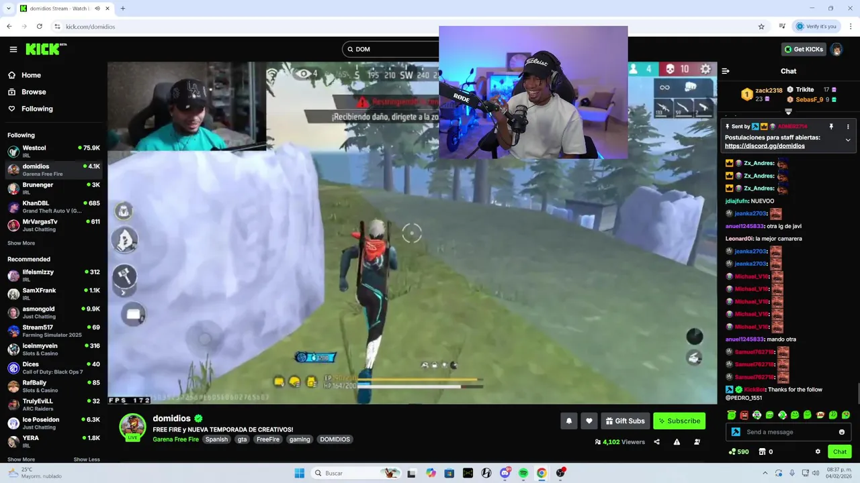Viewport: 860px width, 483px height.
Task: Open the KICKs balance showing 590
Action: [x=738, y=451]
